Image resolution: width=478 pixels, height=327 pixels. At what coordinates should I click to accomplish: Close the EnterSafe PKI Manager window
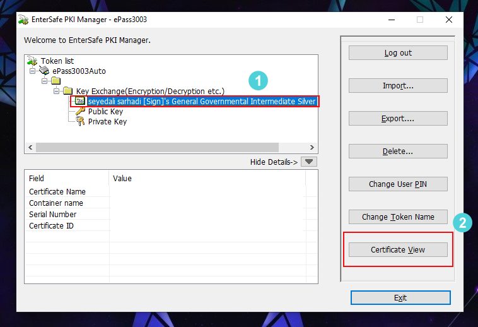(x=449, y=20)
